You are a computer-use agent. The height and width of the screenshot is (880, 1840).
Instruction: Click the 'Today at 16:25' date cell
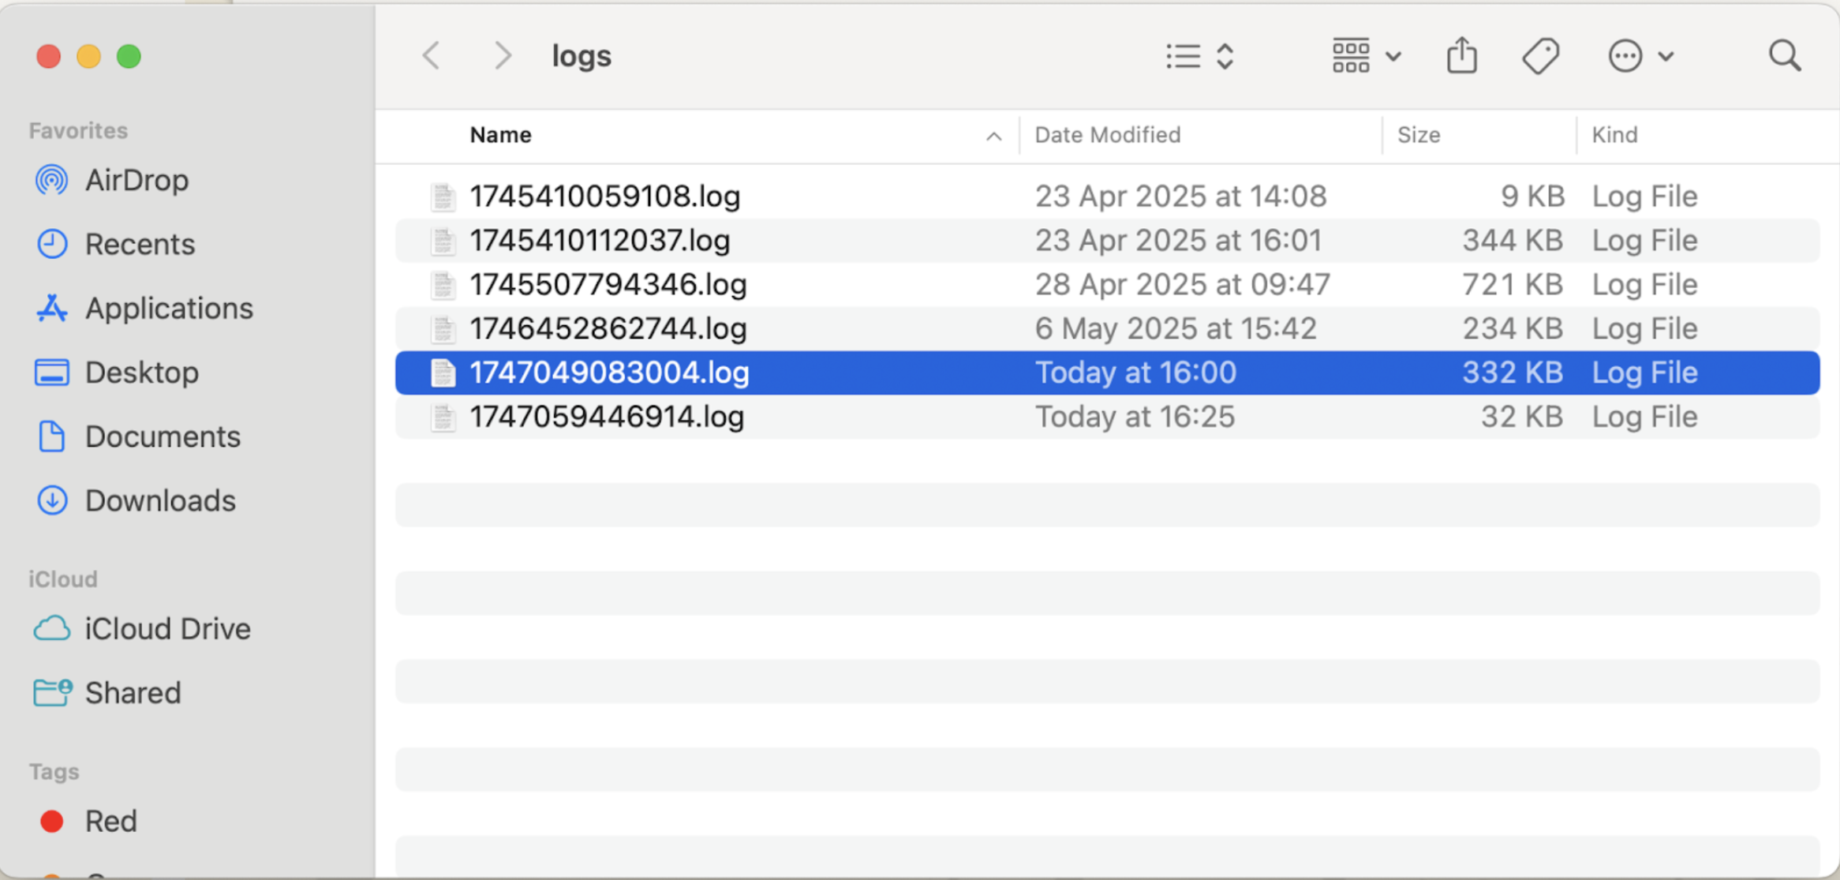tap(1135, 417)
